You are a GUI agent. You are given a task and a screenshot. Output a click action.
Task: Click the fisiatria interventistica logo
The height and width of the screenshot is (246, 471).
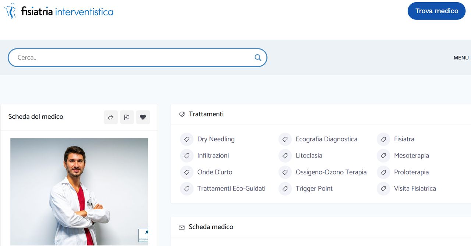click(x=59, y=11)
